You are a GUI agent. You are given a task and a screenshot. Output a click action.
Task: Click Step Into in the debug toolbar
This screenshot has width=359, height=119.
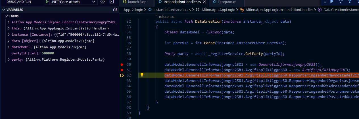click(350, 1)
